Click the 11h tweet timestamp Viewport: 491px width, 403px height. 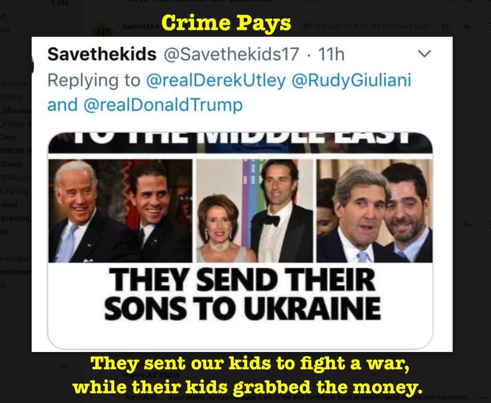pyautogui.click(x=331, y=54)
